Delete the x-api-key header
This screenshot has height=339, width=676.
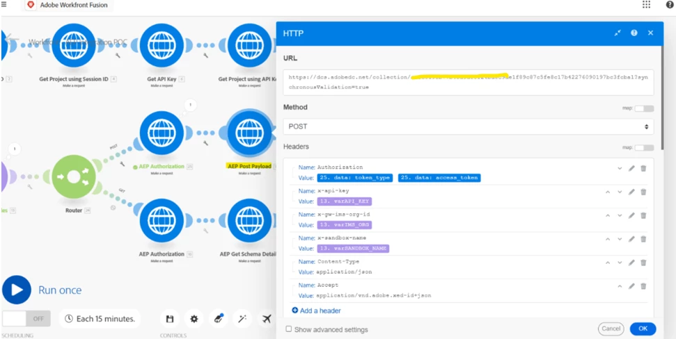point(643,192)
